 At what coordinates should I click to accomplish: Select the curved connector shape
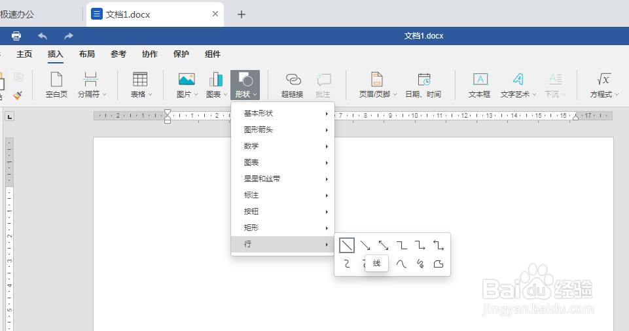pyautogui.click(x=347, y=264)
